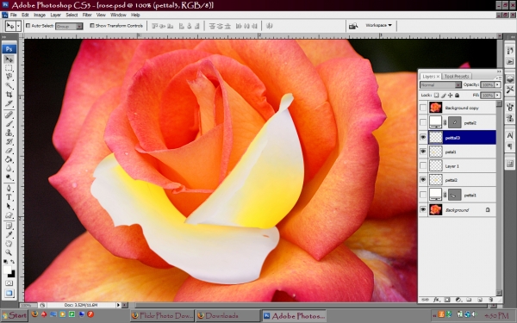Open the Window menu

tap(118, 15)
